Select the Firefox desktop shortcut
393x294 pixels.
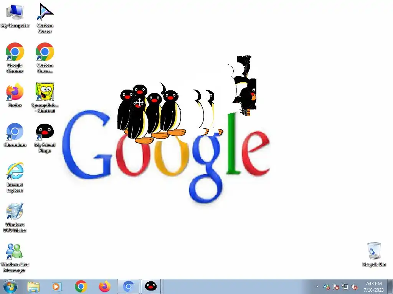tap(15, 95)
